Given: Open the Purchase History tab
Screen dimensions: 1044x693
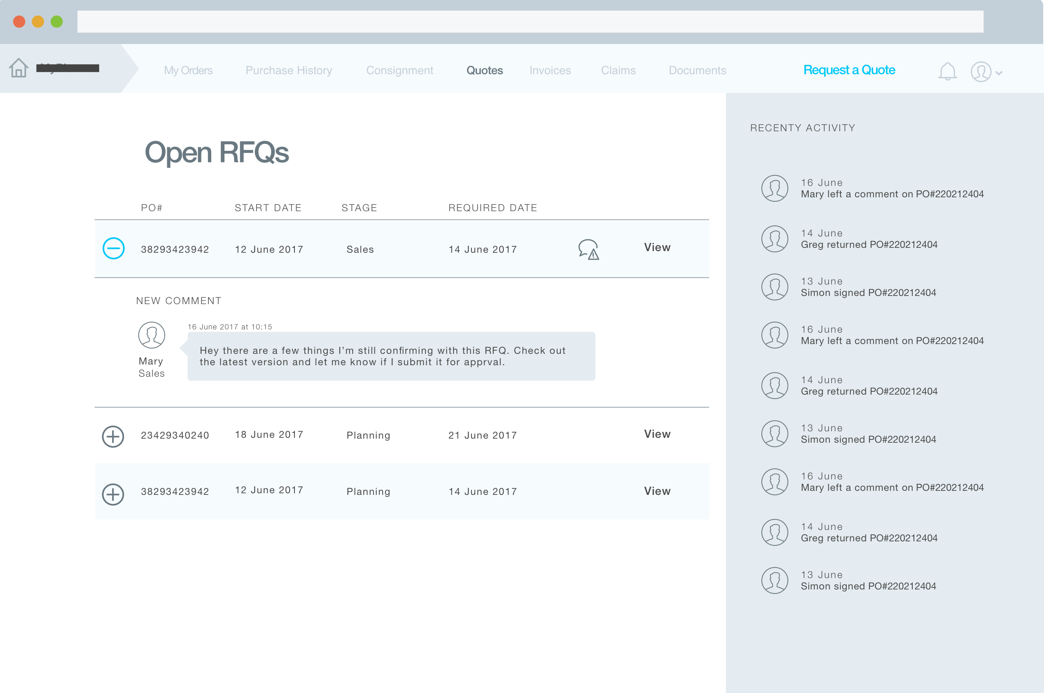Looking at the screenshot, I should [288, 70].
